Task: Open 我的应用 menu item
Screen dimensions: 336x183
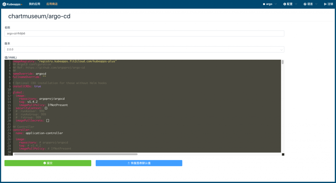Action: [x=34, y=4]
